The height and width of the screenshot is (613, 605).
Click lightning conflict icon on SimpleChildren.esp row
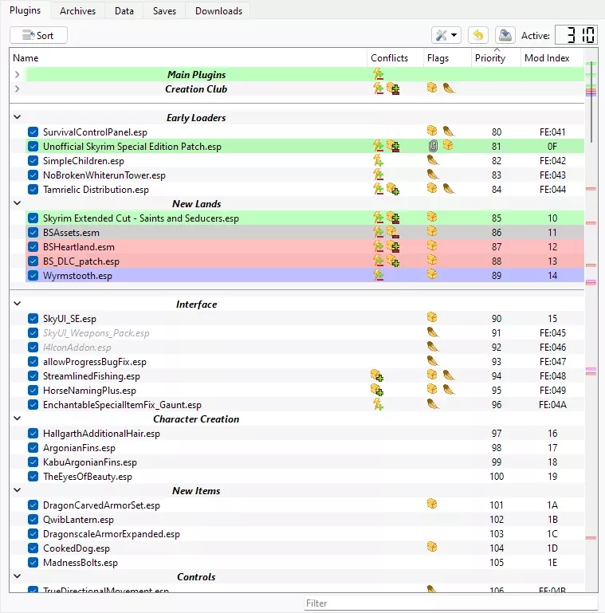[378, 161]
